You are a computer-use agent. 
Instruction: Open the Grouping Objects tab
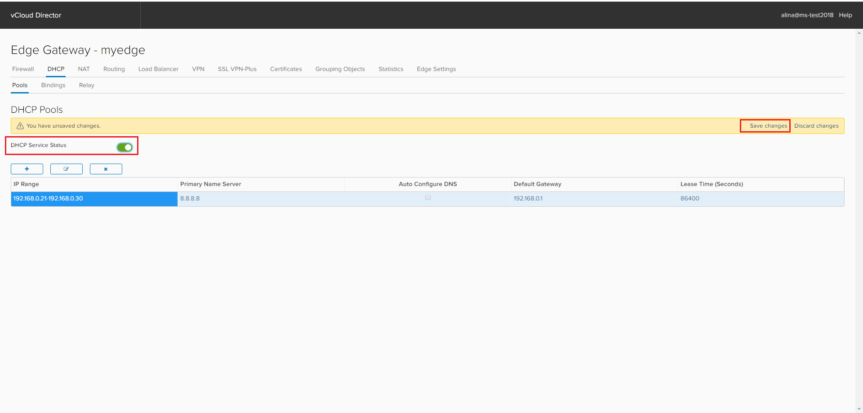[340, 69]
